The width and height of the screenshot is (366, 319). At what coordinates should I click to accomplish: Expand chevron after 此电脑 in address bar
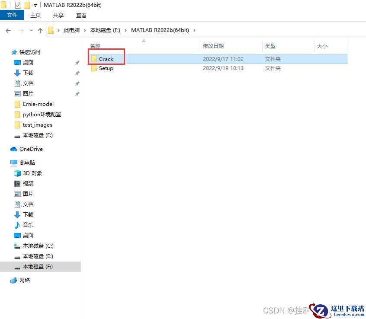coord(85,30)
